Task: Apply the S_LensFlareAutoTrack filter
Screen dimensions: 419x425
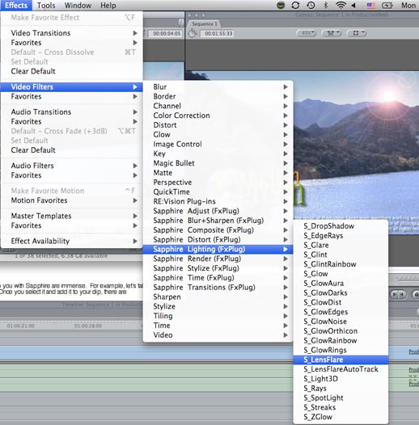Action: point(341,369)
